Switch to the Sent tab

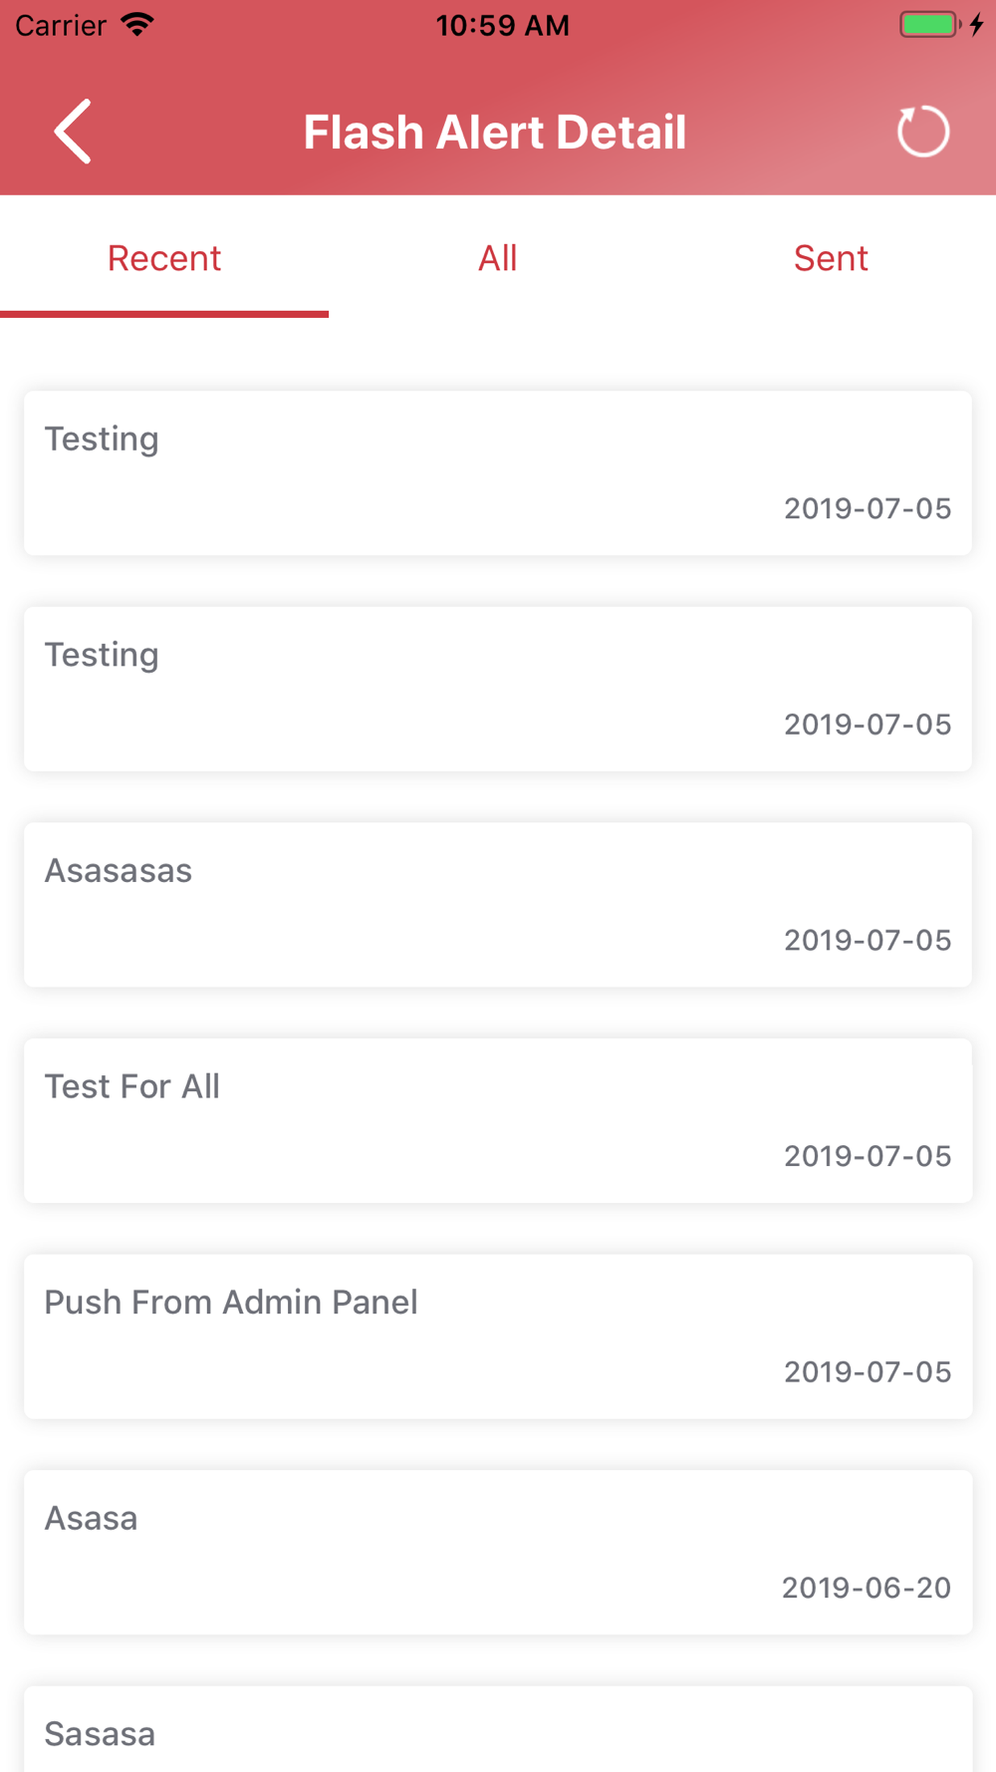pos(831,258)
